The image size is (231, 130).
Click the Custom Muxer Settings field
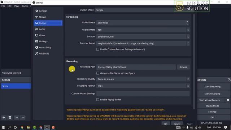coord(143,94)
